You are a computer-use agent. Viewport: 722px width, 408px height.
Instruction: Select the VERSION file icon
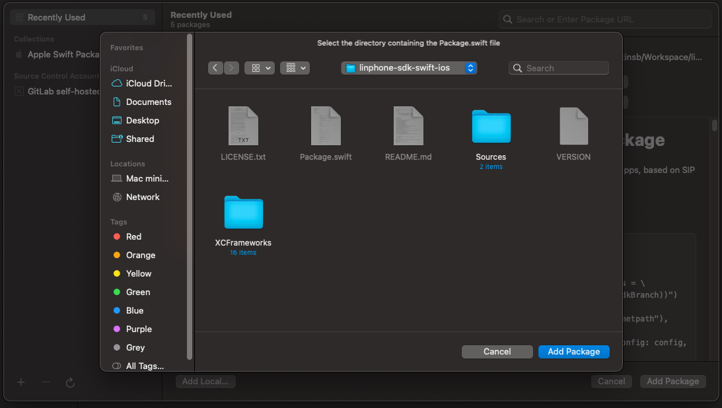(x=573, y=126)
